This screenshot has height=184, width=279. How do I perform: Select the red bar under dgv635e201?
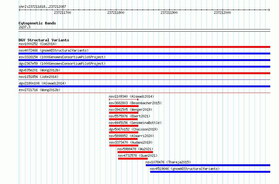pos(144,73)
